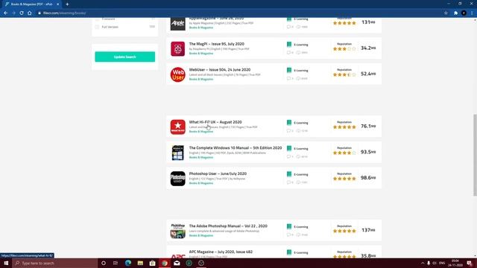The height and width of the screenshot is (268, 477).
Task: Click E-Learning bookmark icon in What Hi-Fi row
Action: point(289,122)
